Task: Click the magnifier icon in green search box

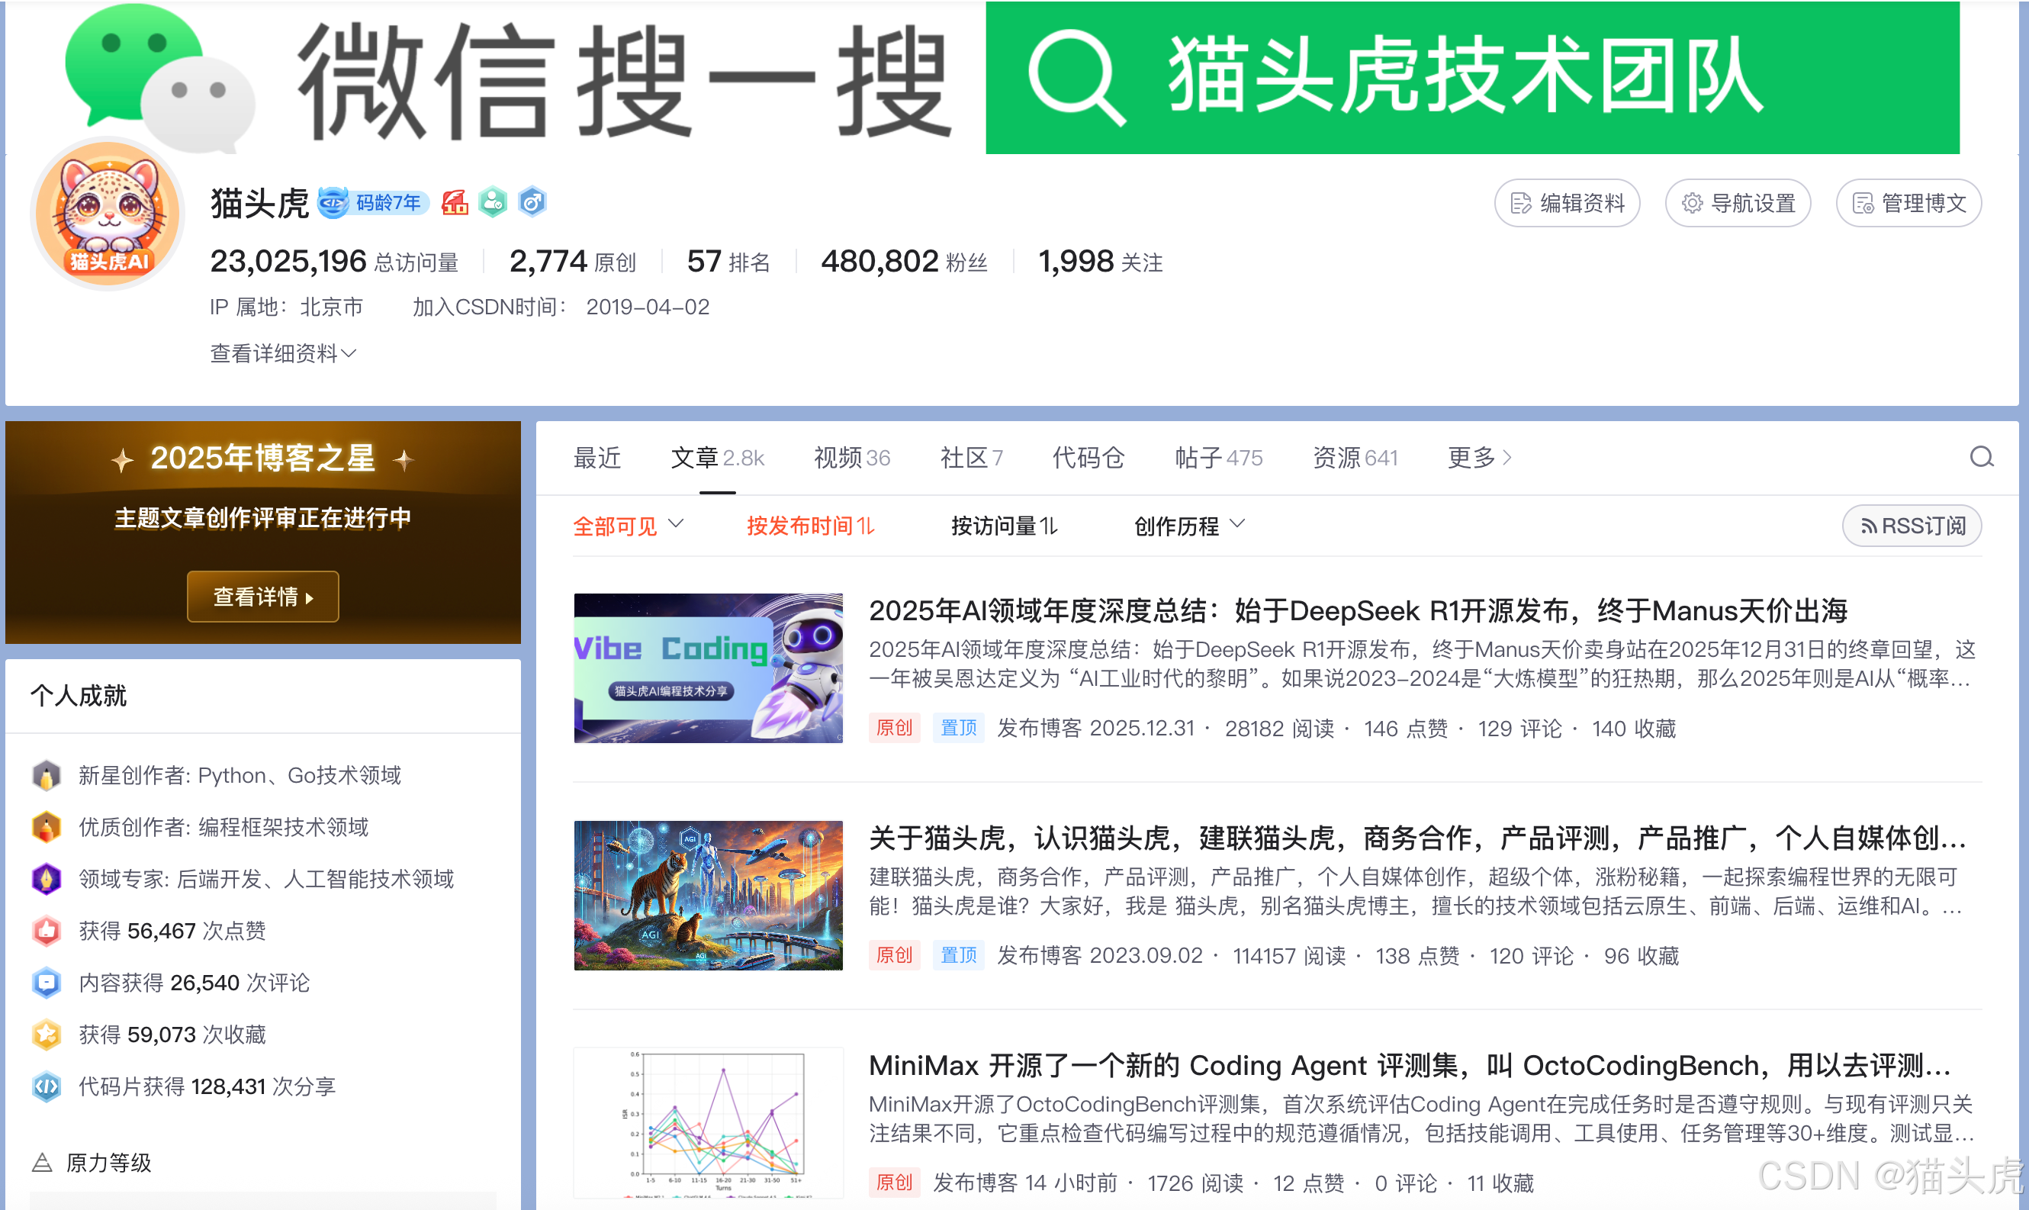Action: point(1076,78)
